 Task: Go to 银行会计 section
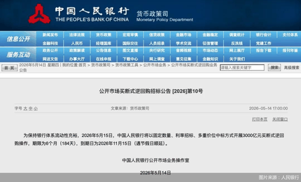click(263, 35)
